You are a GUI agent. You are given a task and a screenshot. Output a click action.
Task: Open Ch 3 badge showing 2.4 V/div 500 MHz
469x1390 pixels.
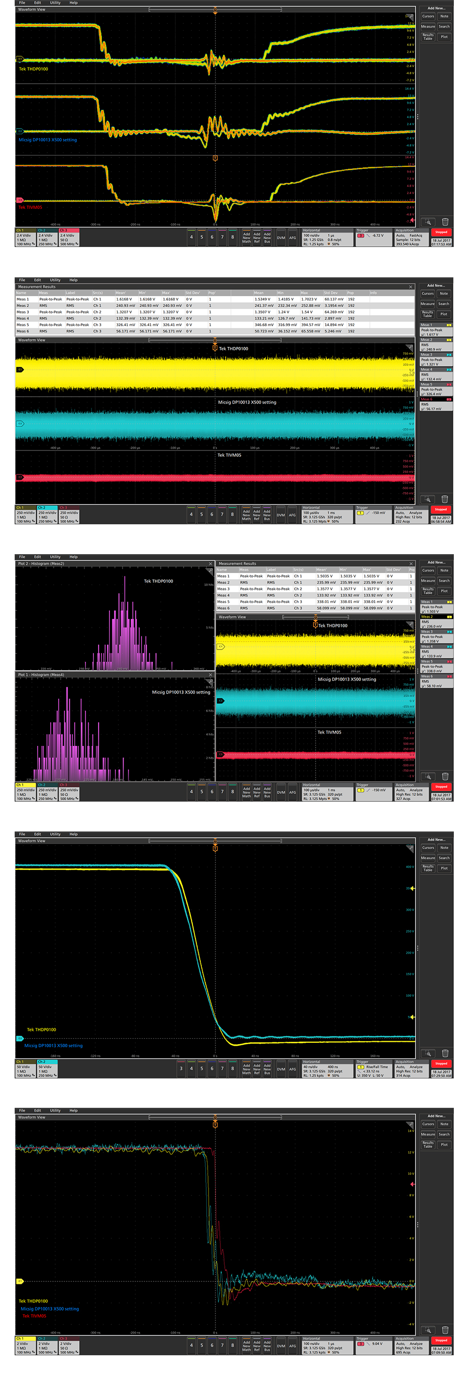coord(69,237)
